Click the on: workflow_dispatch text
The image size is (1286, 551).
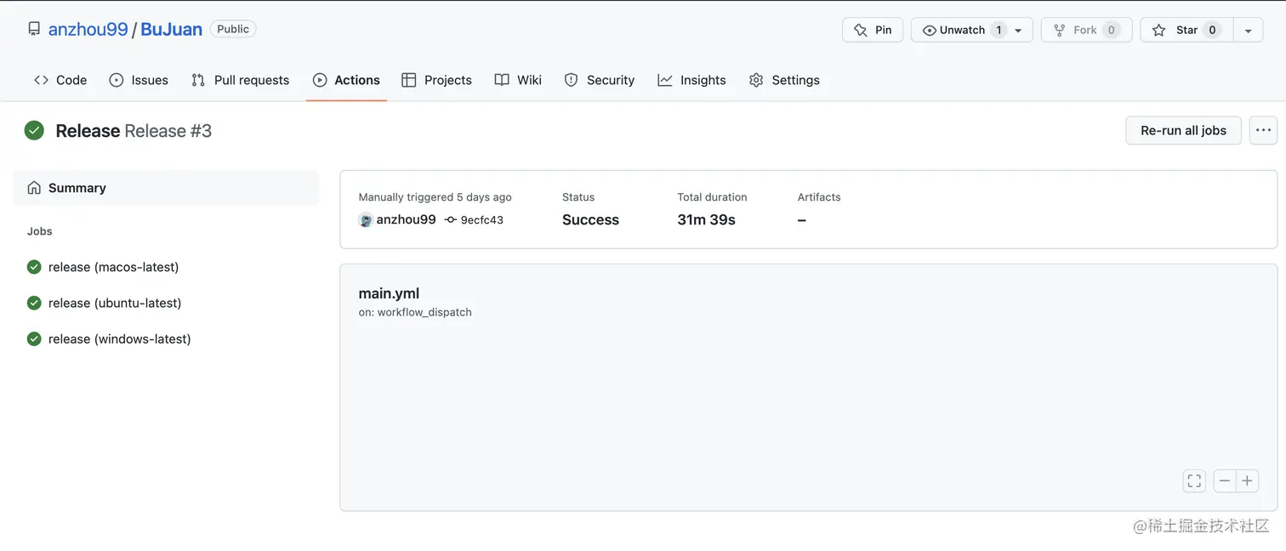415,312
